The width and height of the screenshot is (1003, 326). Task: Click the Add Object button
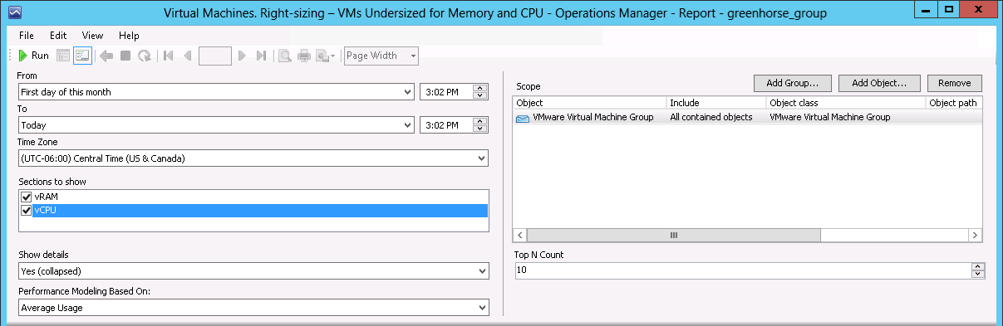pos(880,83)
